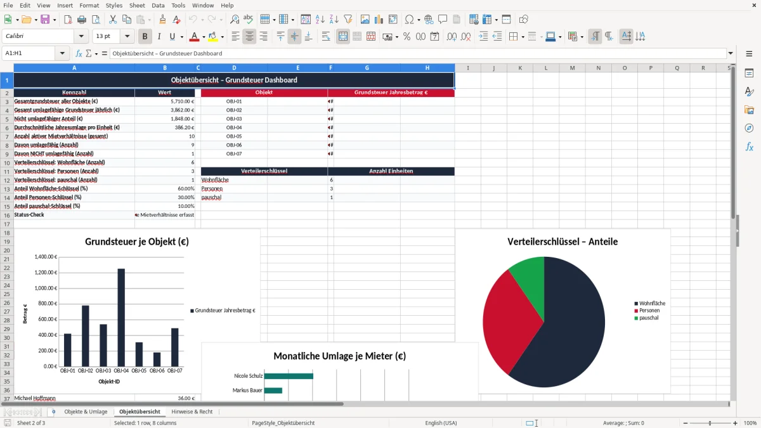
Task: Open the Format menu
Action: (89, 5)
